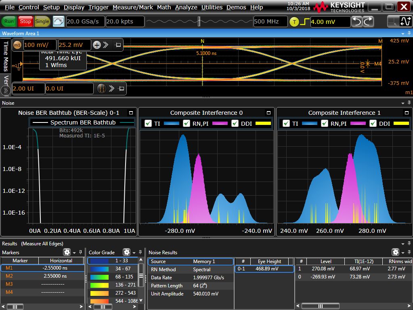Click the 0-1 Eye Height result row

coord(264,268)
